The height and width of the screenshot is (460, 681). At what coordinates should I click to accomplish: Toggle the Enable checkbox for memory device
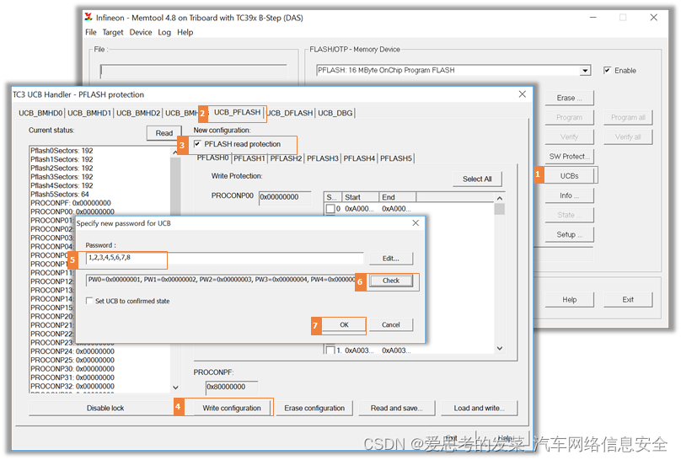(x=607, y=70)
